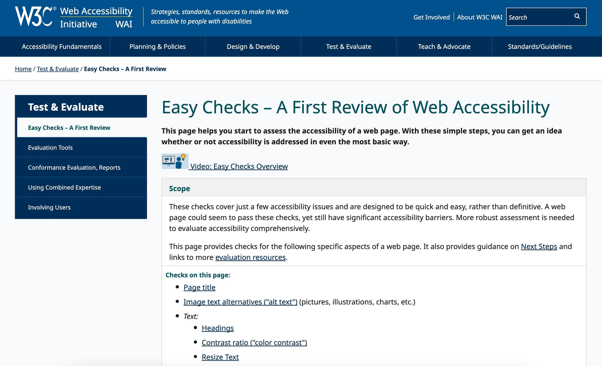Click the Easy Checks Overview video icon
602x366 pixels.
(174, 161)
